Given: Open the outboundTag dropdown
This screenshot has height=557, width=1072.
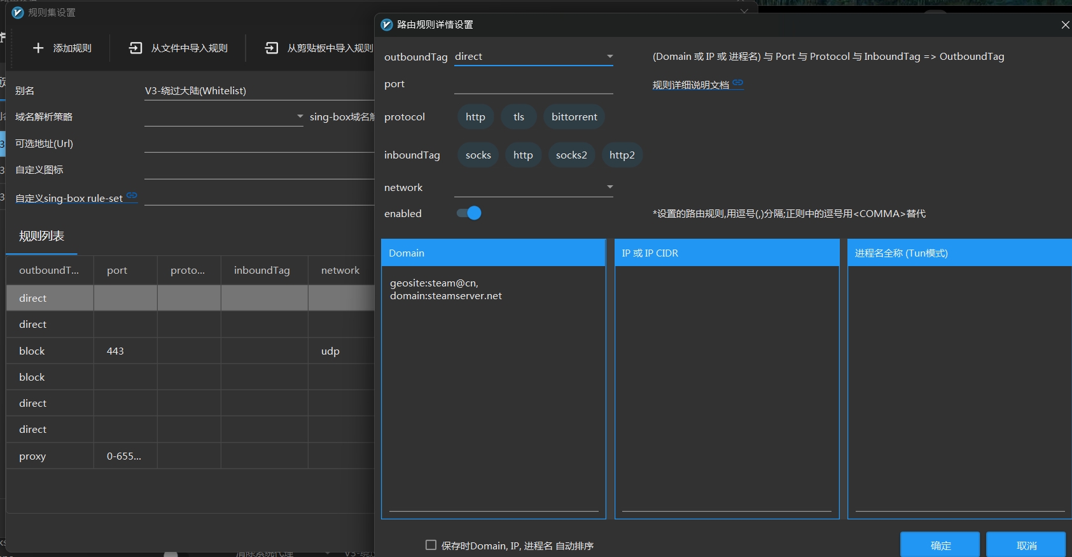Looking at the screenshot, I should [609, 57].
